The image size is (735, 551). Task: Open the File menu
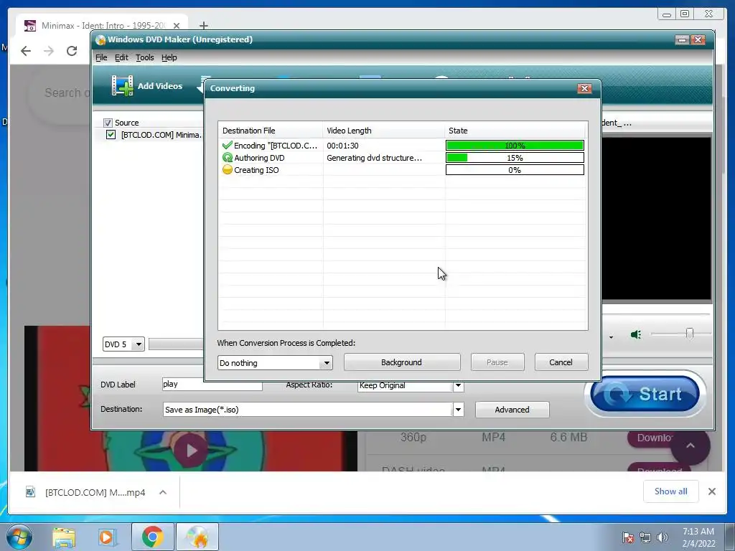point(101,57)
